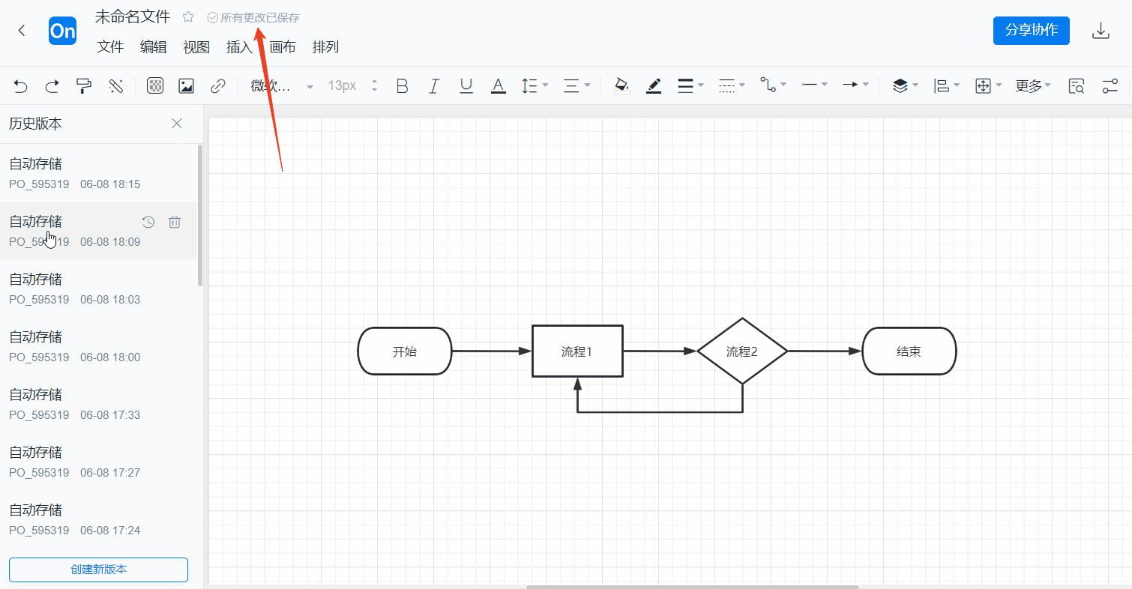The image size is (1132, 589).
Task: Select the Format Painter tool
Action: (84, 85)
